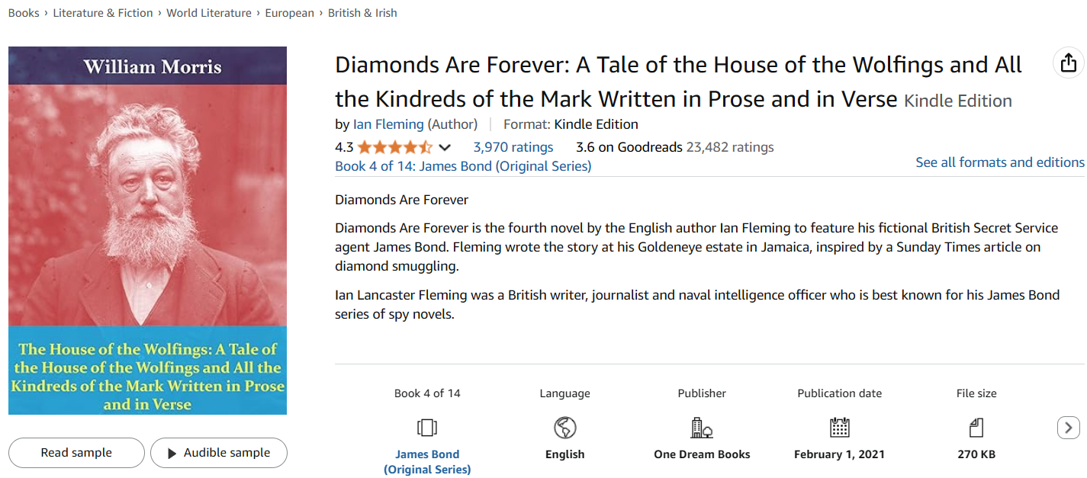
Task: Click the star rating icons
Action: (x=394, y=147)
